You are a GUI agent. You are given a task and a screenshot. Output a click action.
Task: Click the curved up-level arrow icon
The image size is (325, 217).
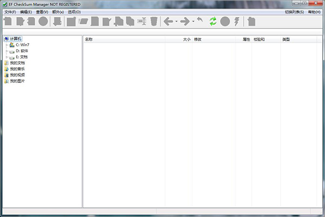[200, 20]
